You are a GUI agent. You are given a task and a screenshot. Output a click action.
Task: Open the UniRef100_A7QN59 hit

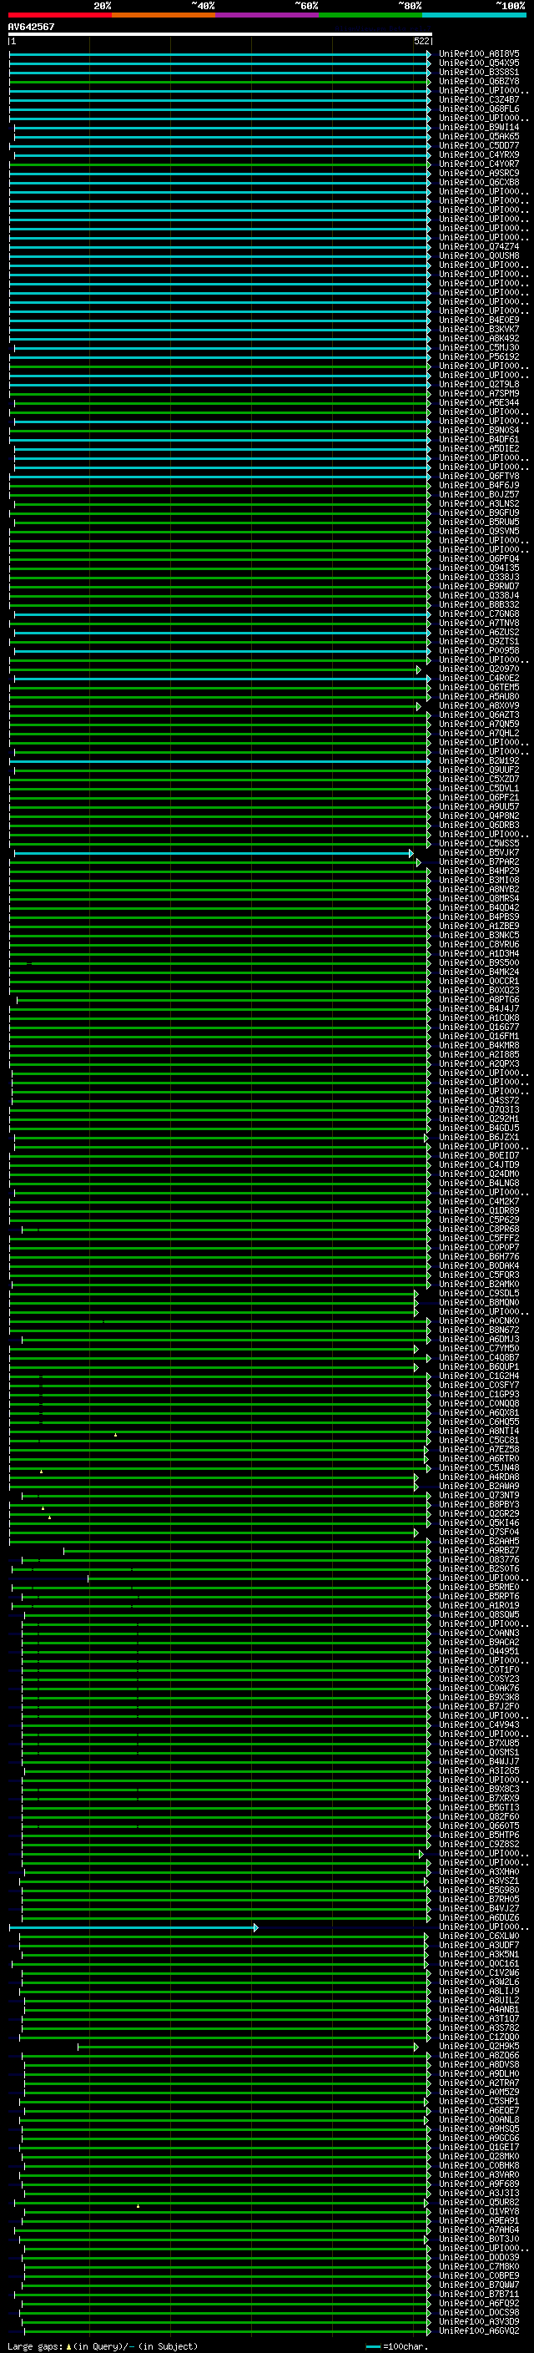click(479, 725)
